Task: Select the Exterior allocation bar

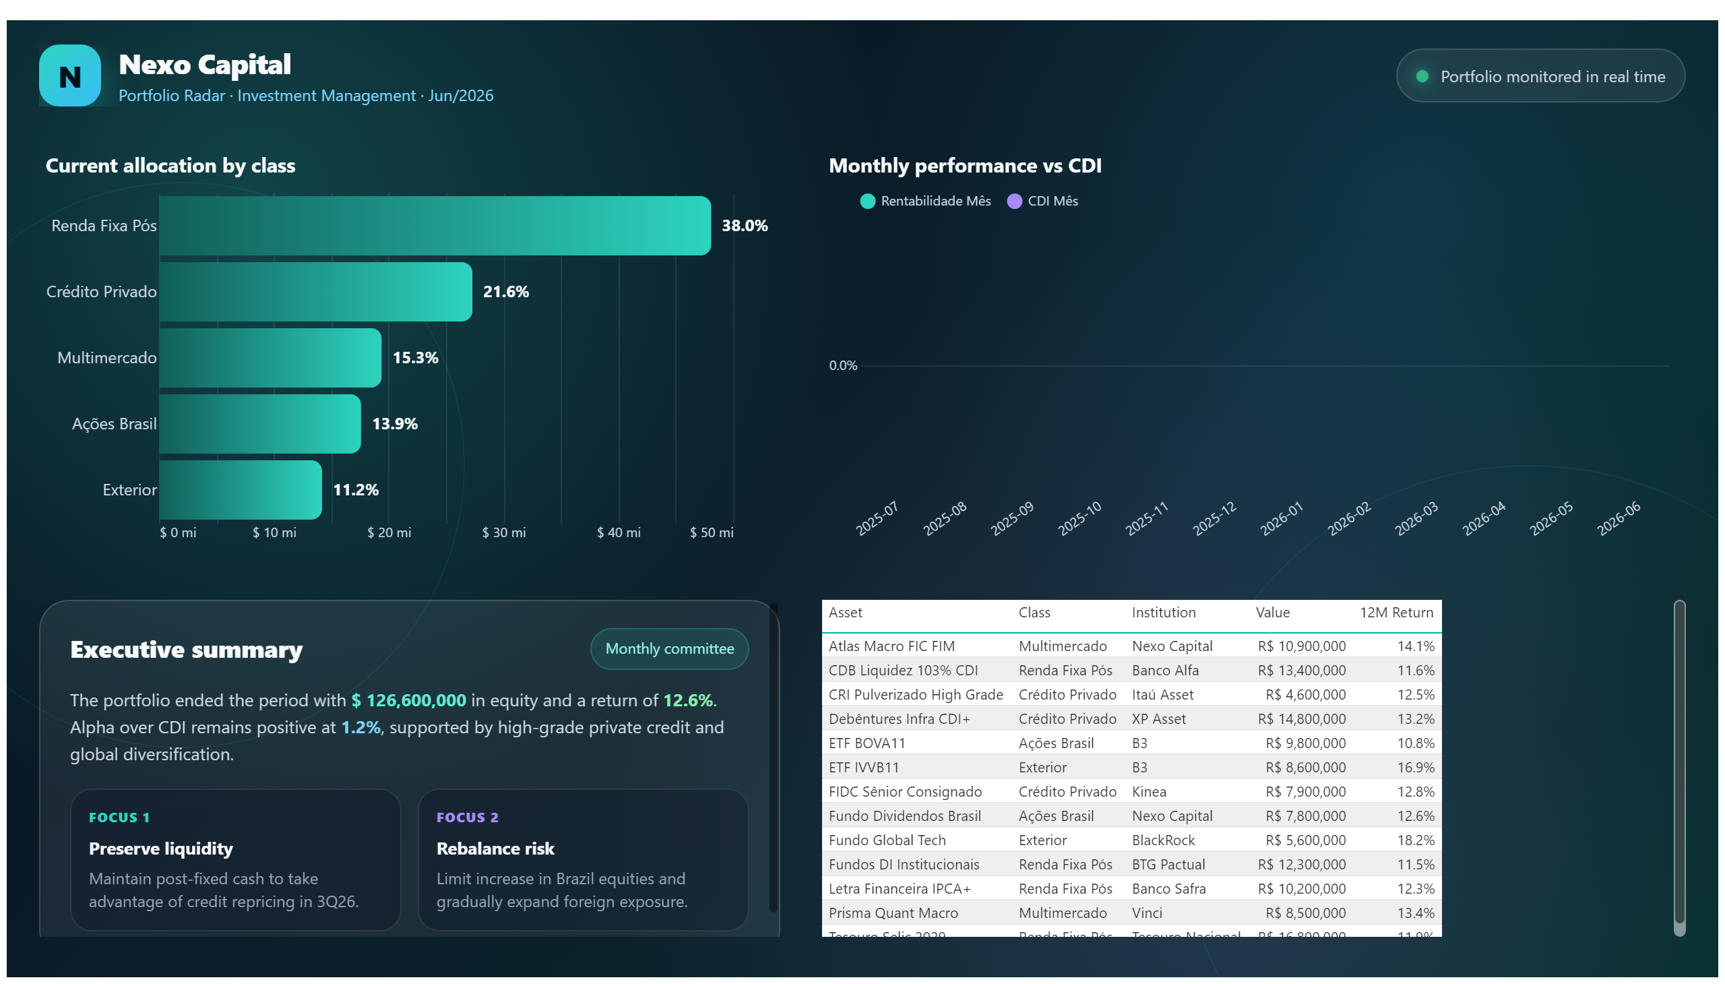Action: click(241, 490)
